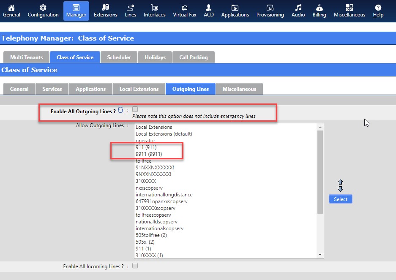Select 'operator' in outgoing lines list
This screenshot has width=396, height=280.
coord(145,141)
